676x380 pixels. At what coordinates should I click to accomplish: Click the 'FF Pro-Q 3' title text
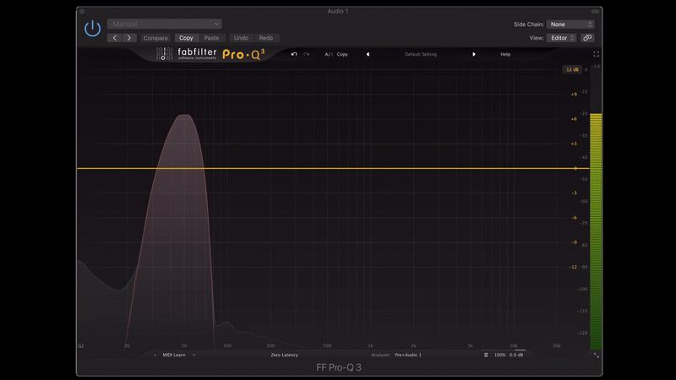339,367
